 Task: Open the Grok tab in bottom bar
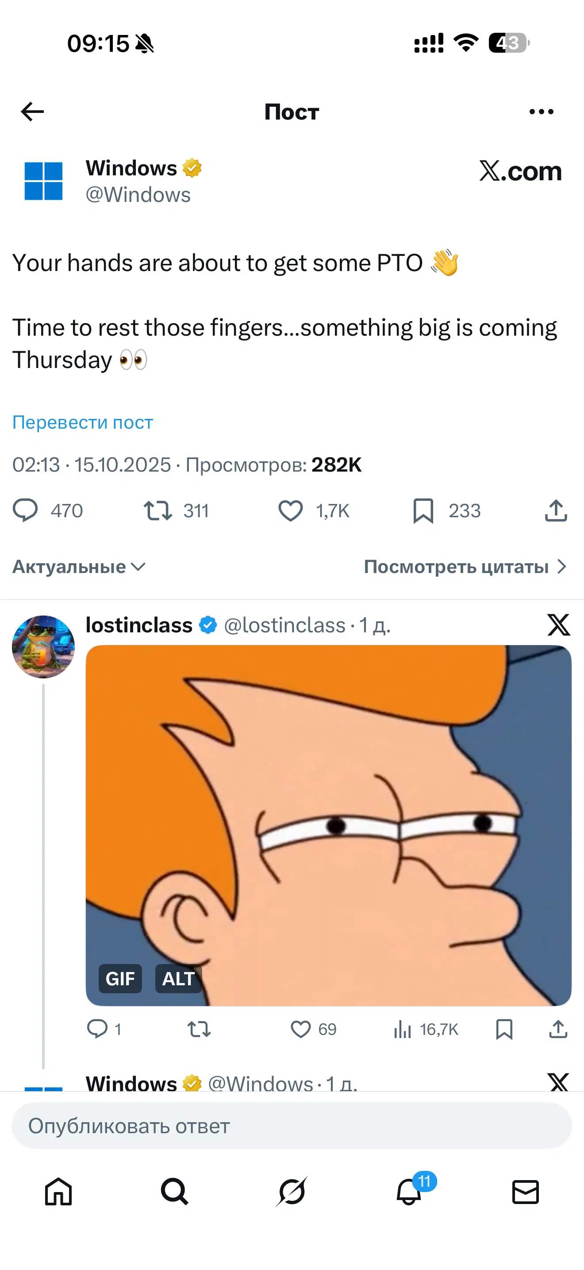click(x=292, y=1192)
